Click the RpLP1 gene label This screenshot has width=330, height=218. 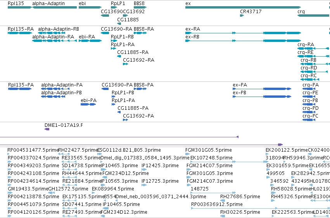point(118,3)
